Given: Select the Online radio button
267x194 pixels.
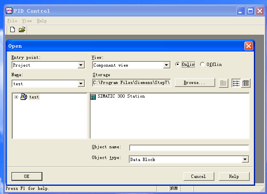Looking at the screenshot, I should tap(178, 64).
